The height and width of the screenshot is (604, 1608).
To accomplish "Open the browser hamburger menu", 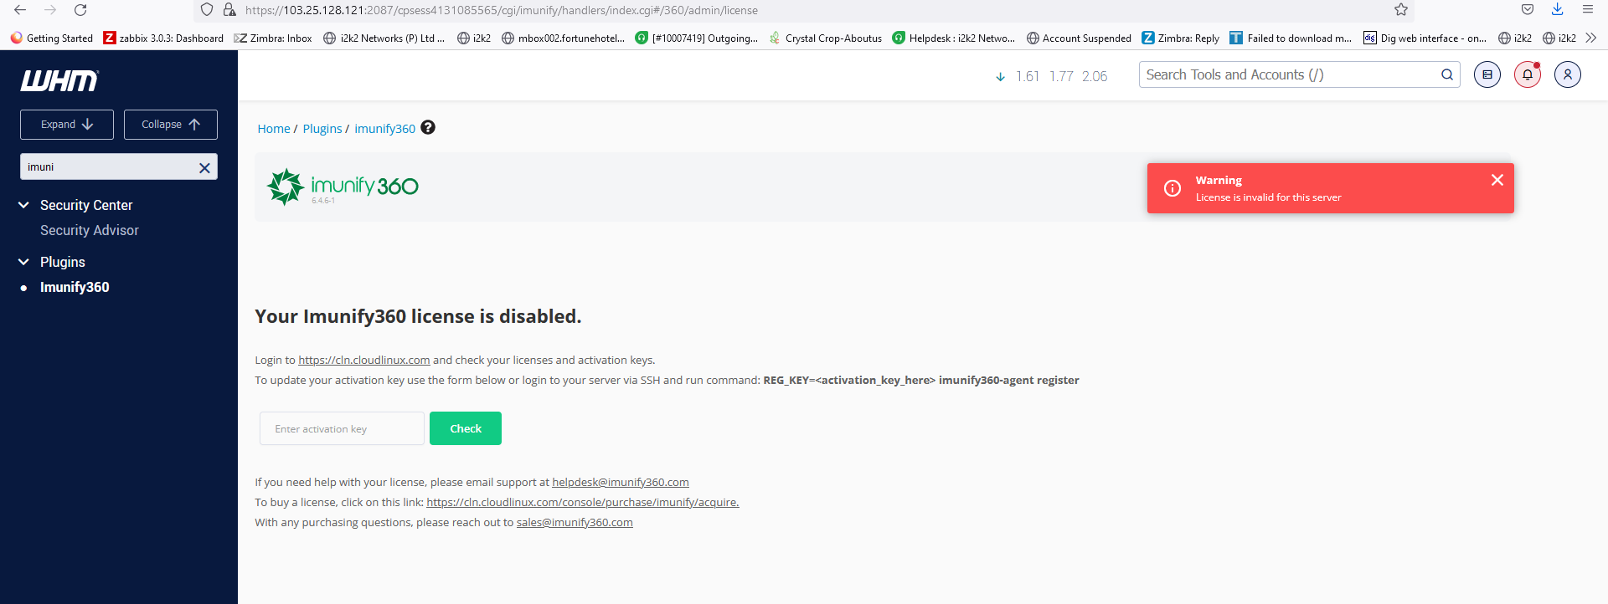I will 1587,9.
